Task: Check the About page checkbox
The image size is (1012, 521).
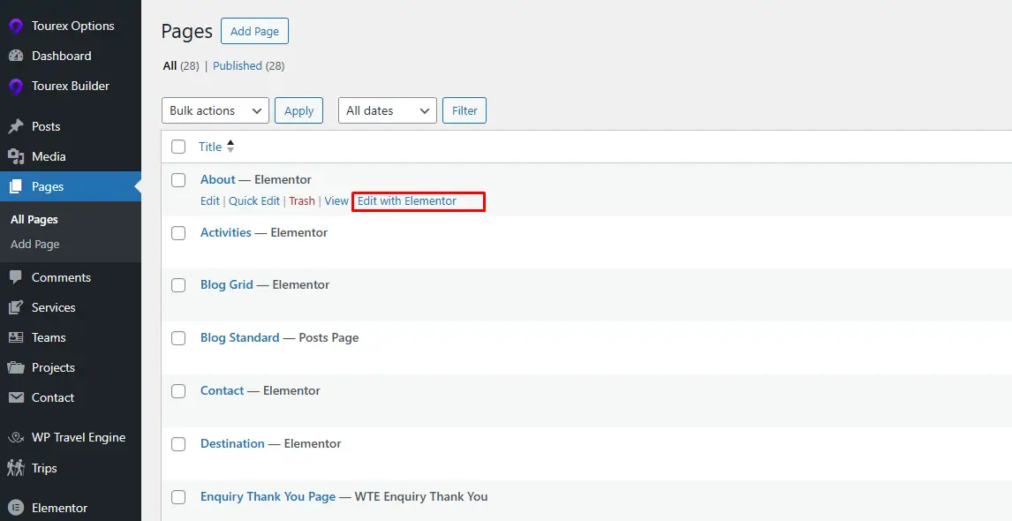Action: [178, 180]
